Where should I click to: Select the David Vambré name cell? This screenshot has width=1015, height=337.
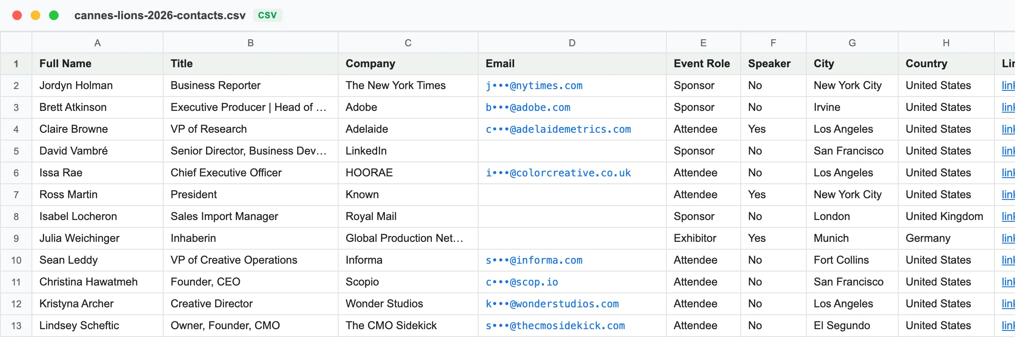click(98, 151)
